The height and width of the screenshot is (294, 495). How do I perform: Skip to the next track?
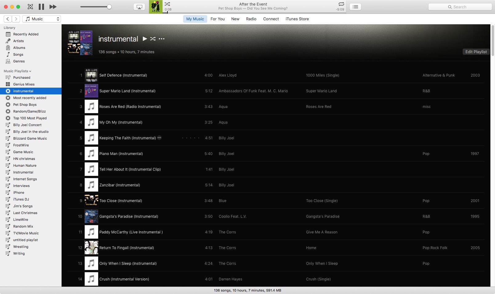click(x=53, y=7)
